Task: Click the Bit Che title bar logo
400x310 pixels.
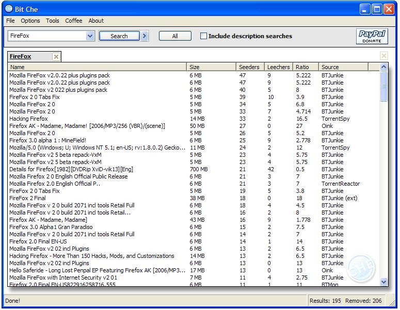Action: [x=9, y=9]
